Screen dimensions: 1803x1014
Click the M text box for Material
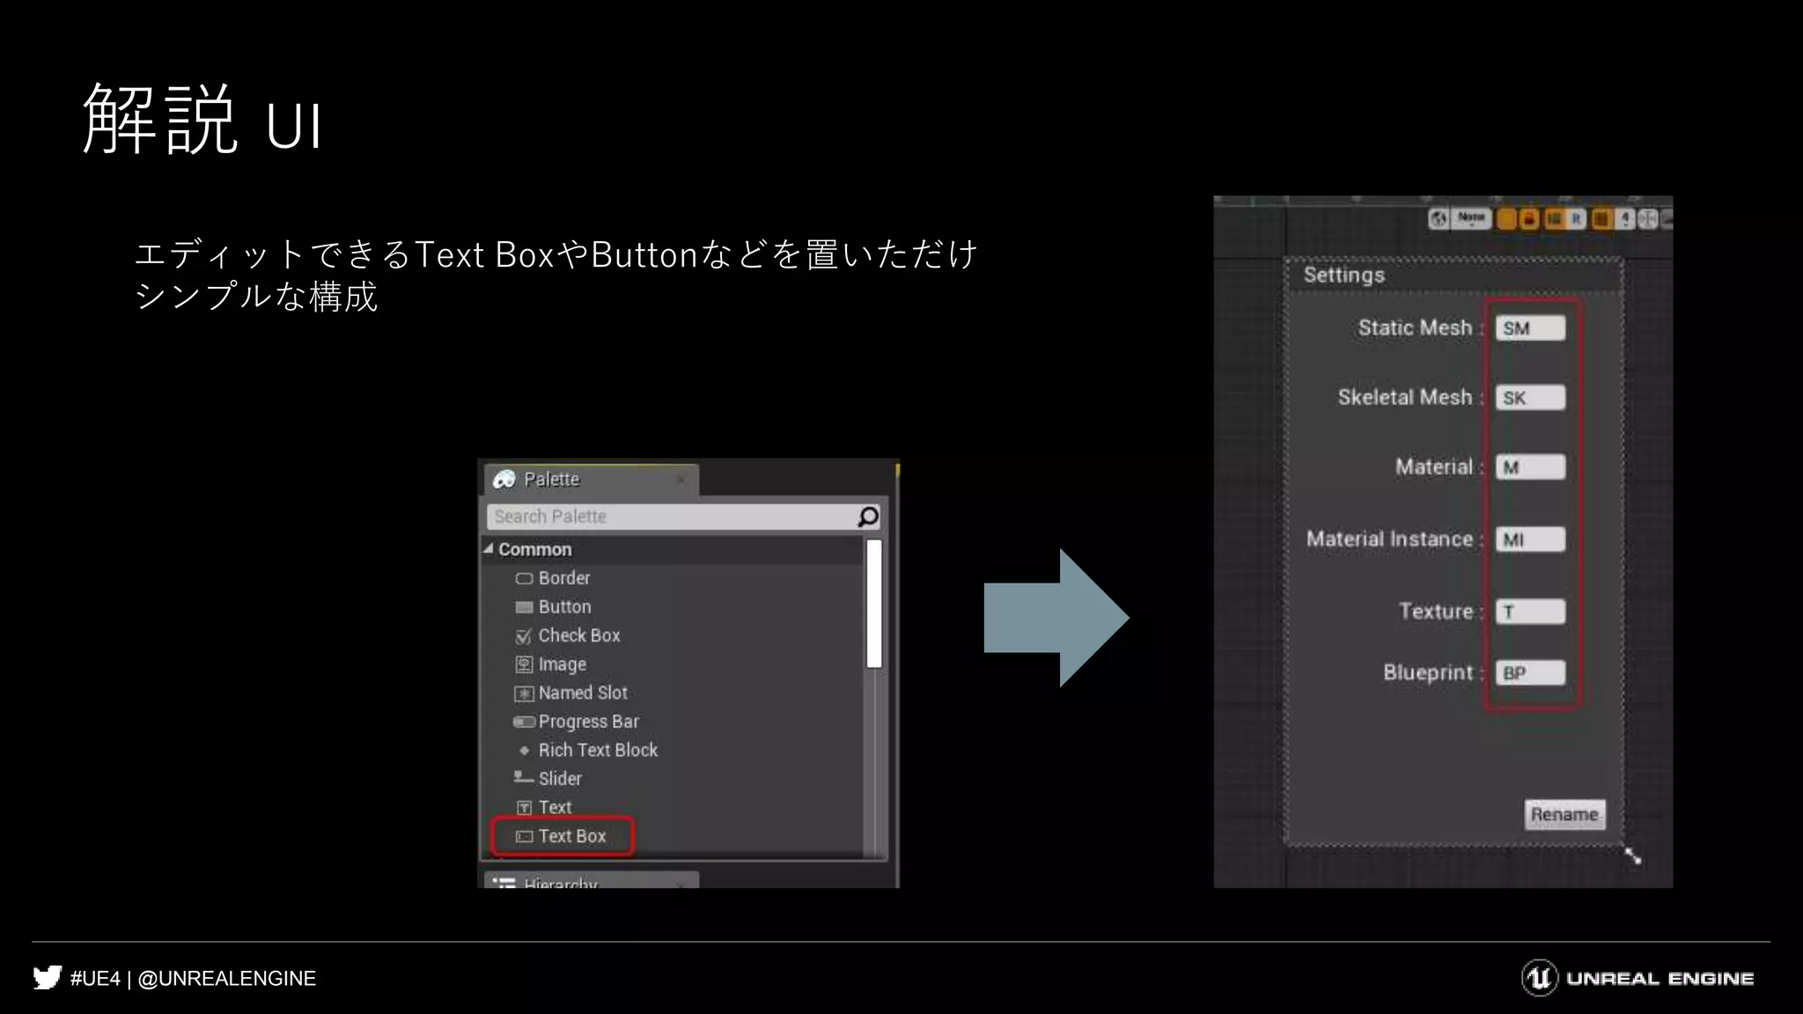[1530, 467]
